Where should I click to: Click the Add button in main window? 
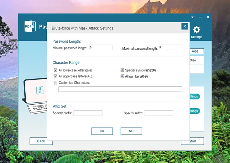(x=196, y=51)
